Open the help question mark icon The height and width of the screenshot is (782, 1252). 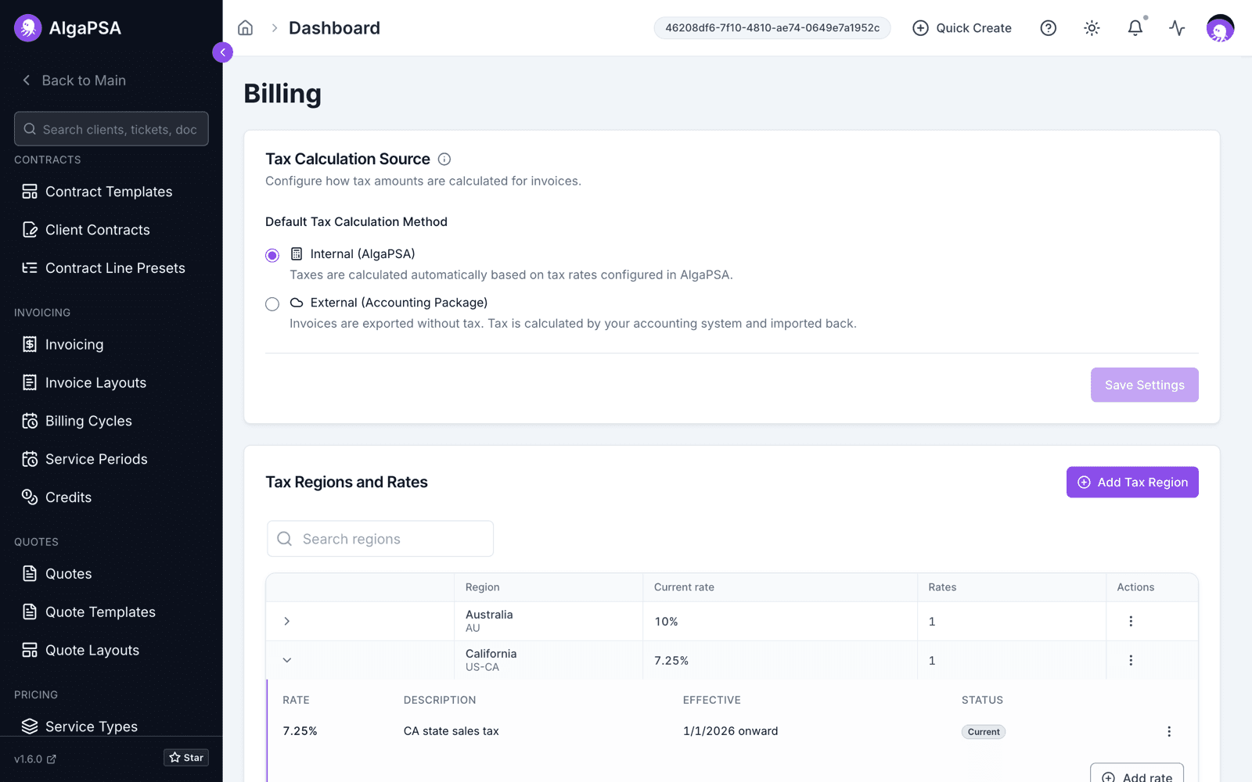pyautogui.click(x=1048, y=28)
